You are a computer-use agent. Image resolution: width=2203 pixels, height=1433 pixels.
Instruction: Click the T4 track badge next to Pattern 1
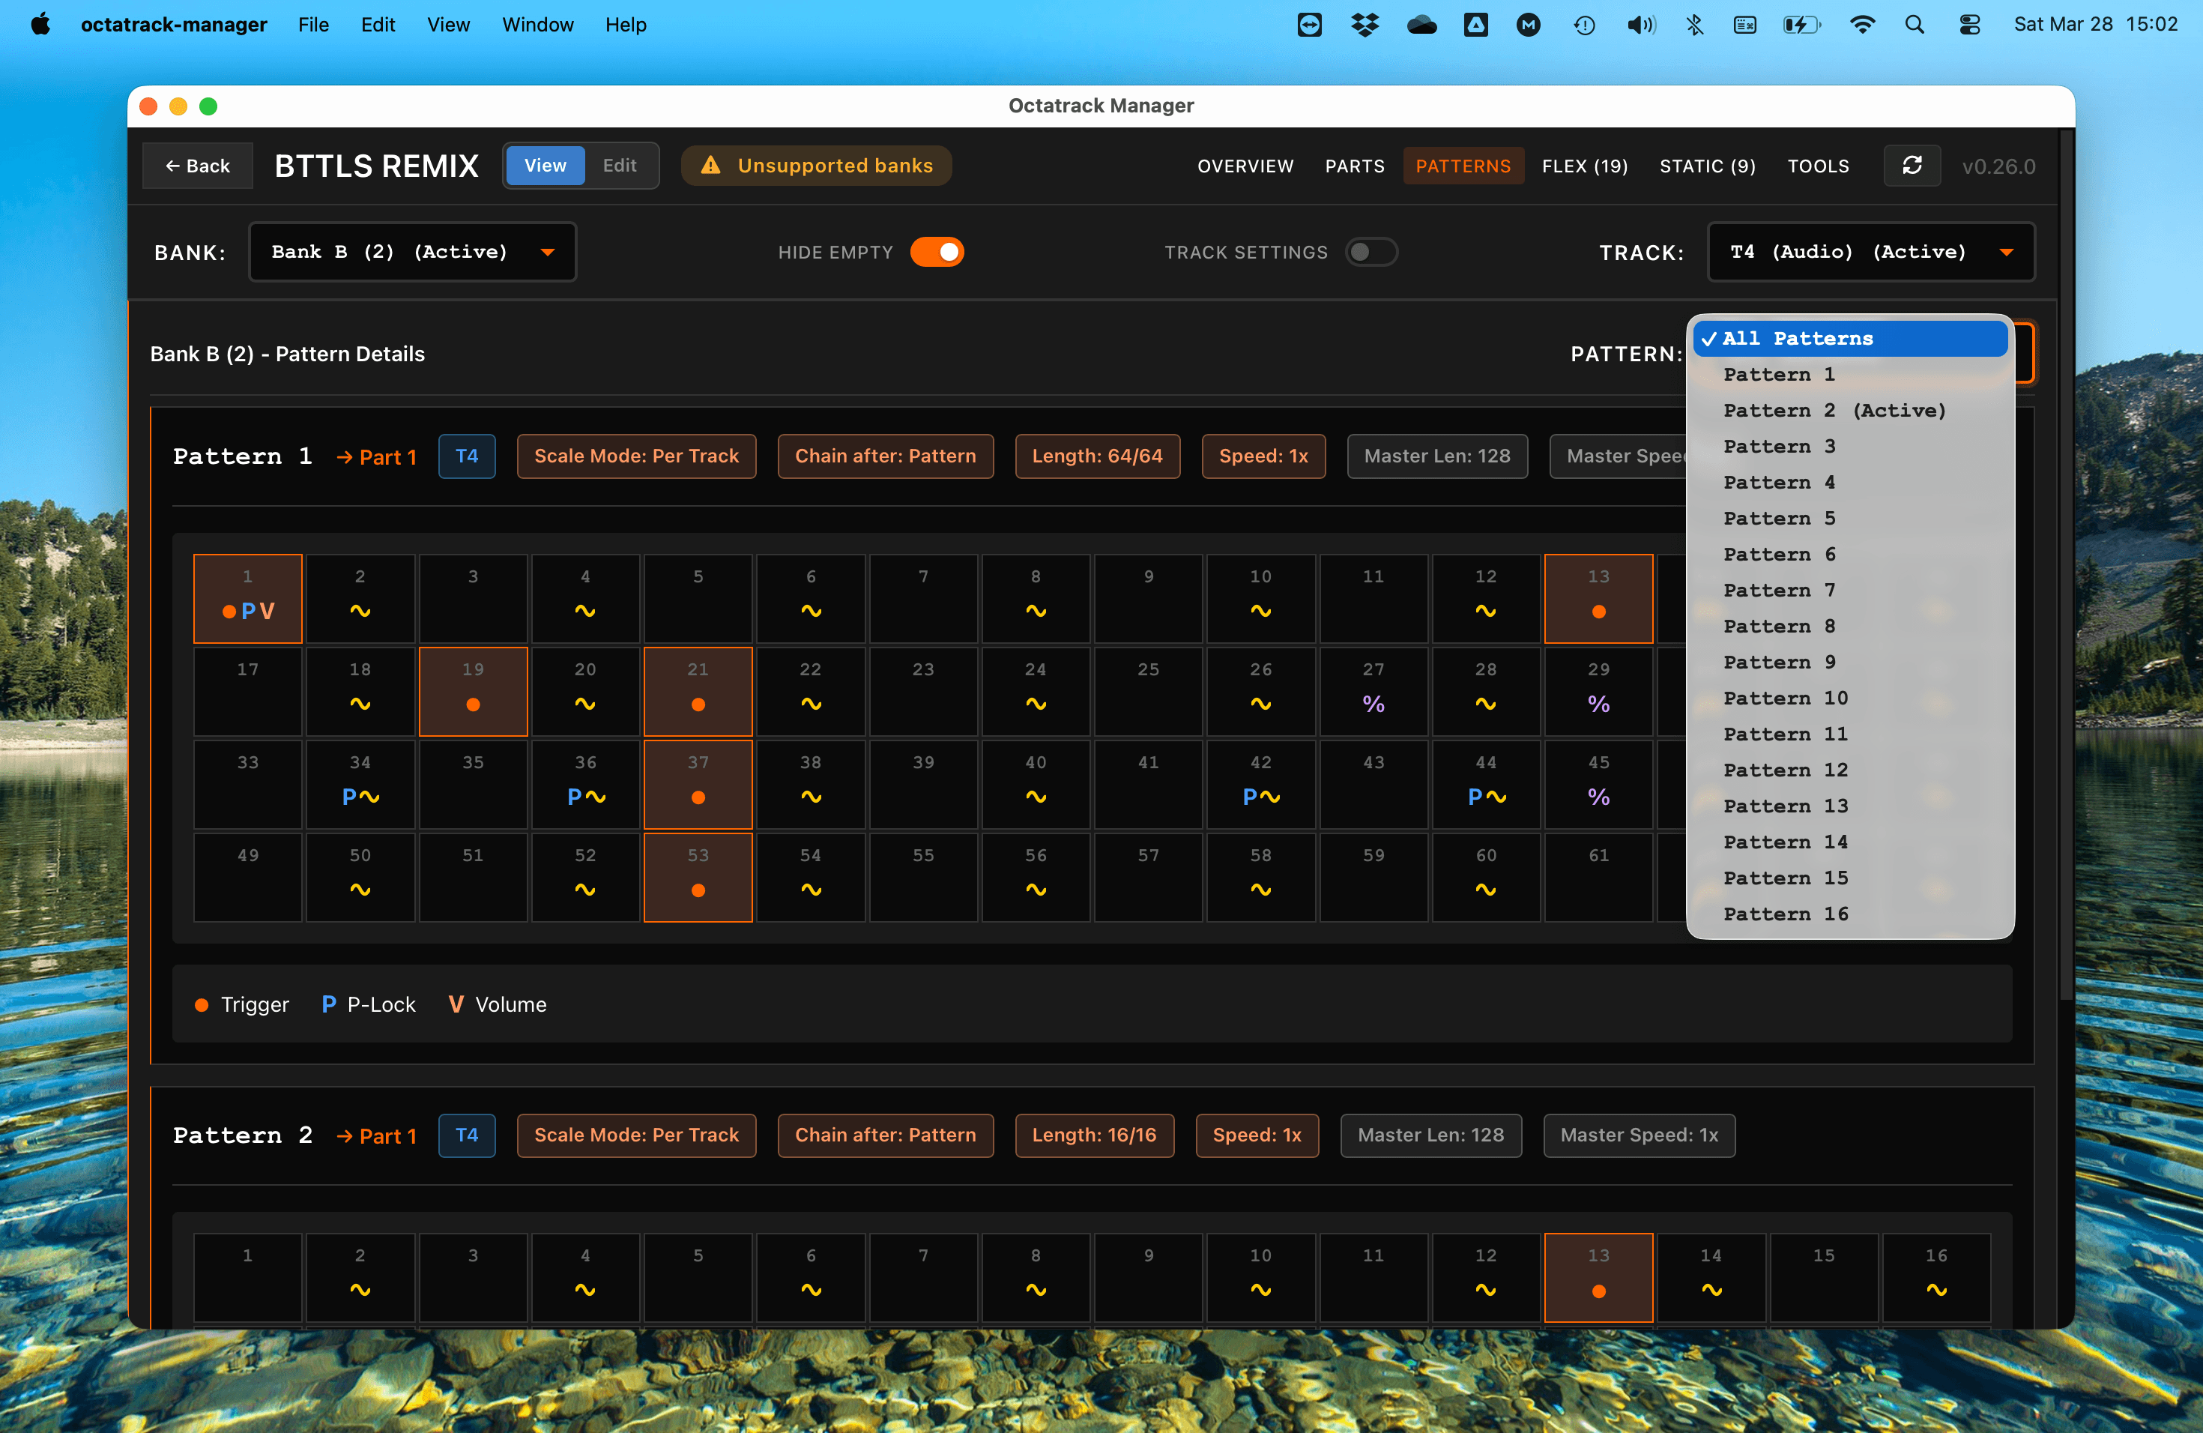pos(467,456)
